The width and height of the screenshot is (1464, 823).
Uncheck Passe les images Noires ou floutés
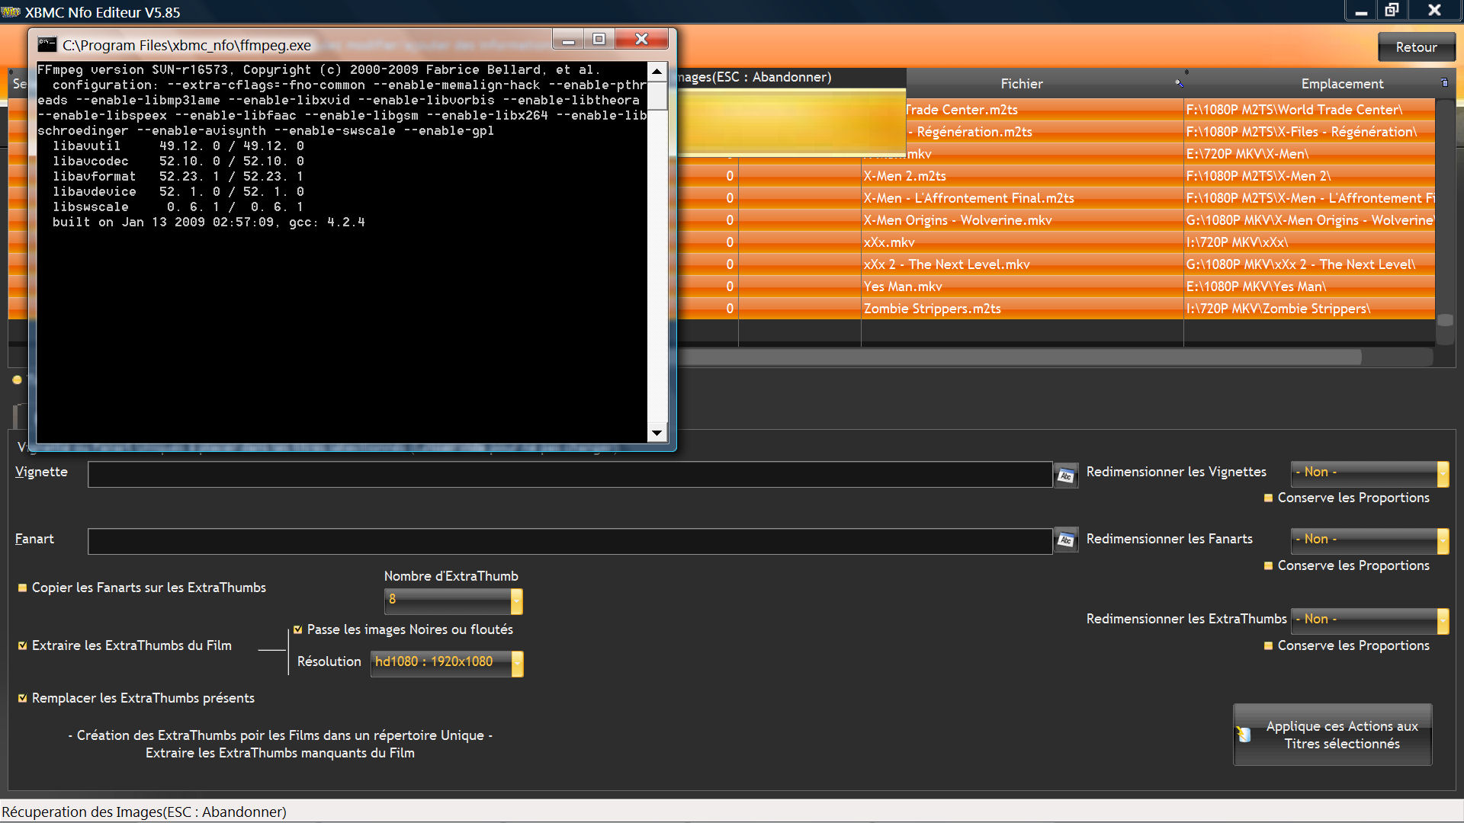[297, 629]
